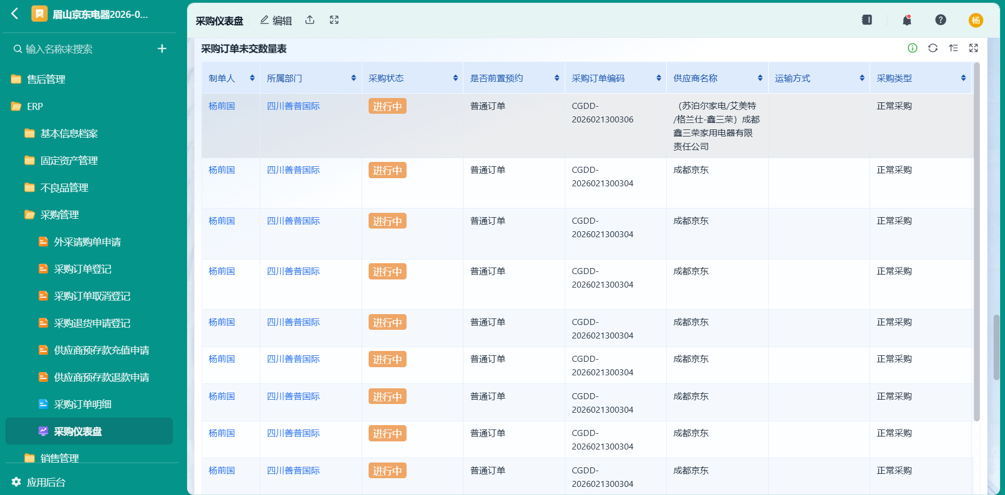
Task: Maximize the table widget
Action: pyautogui.click(x=974, y=48)
